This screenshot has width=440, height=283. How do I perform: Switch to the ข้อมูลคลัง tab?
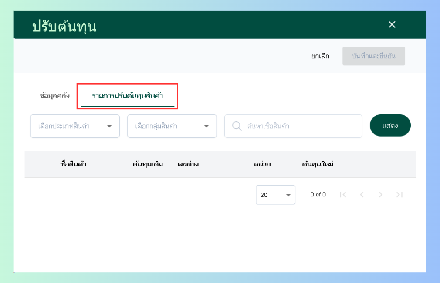[54, 96]
